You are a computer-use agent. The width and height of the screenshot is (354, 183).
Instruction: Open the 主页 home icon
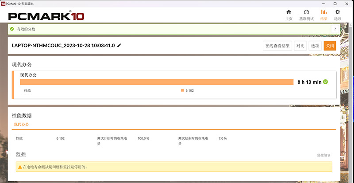click(289, 12)
